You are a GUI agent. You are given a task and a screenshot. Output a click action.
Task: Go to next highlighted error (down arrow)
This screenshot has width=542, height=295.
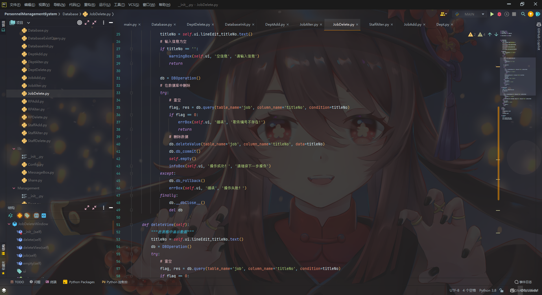click(x=496, y=34)
